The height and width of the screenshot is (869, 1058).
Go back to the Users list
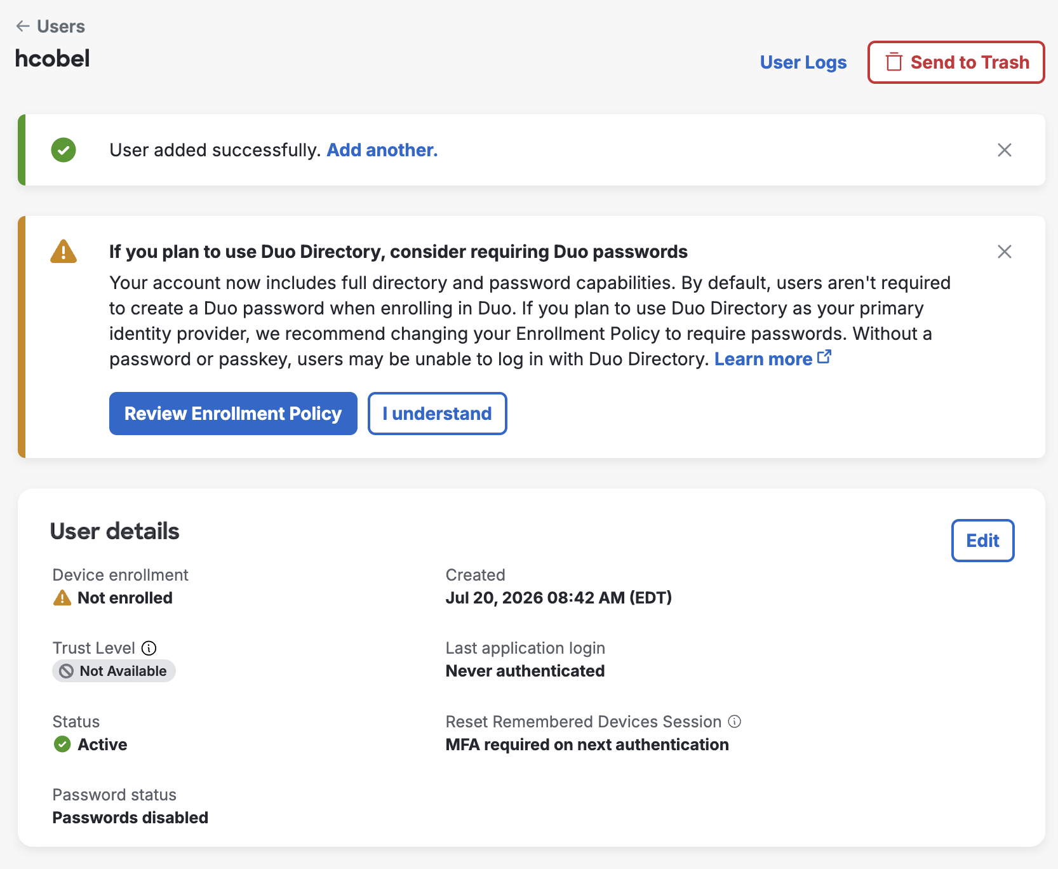coord(50,26)
